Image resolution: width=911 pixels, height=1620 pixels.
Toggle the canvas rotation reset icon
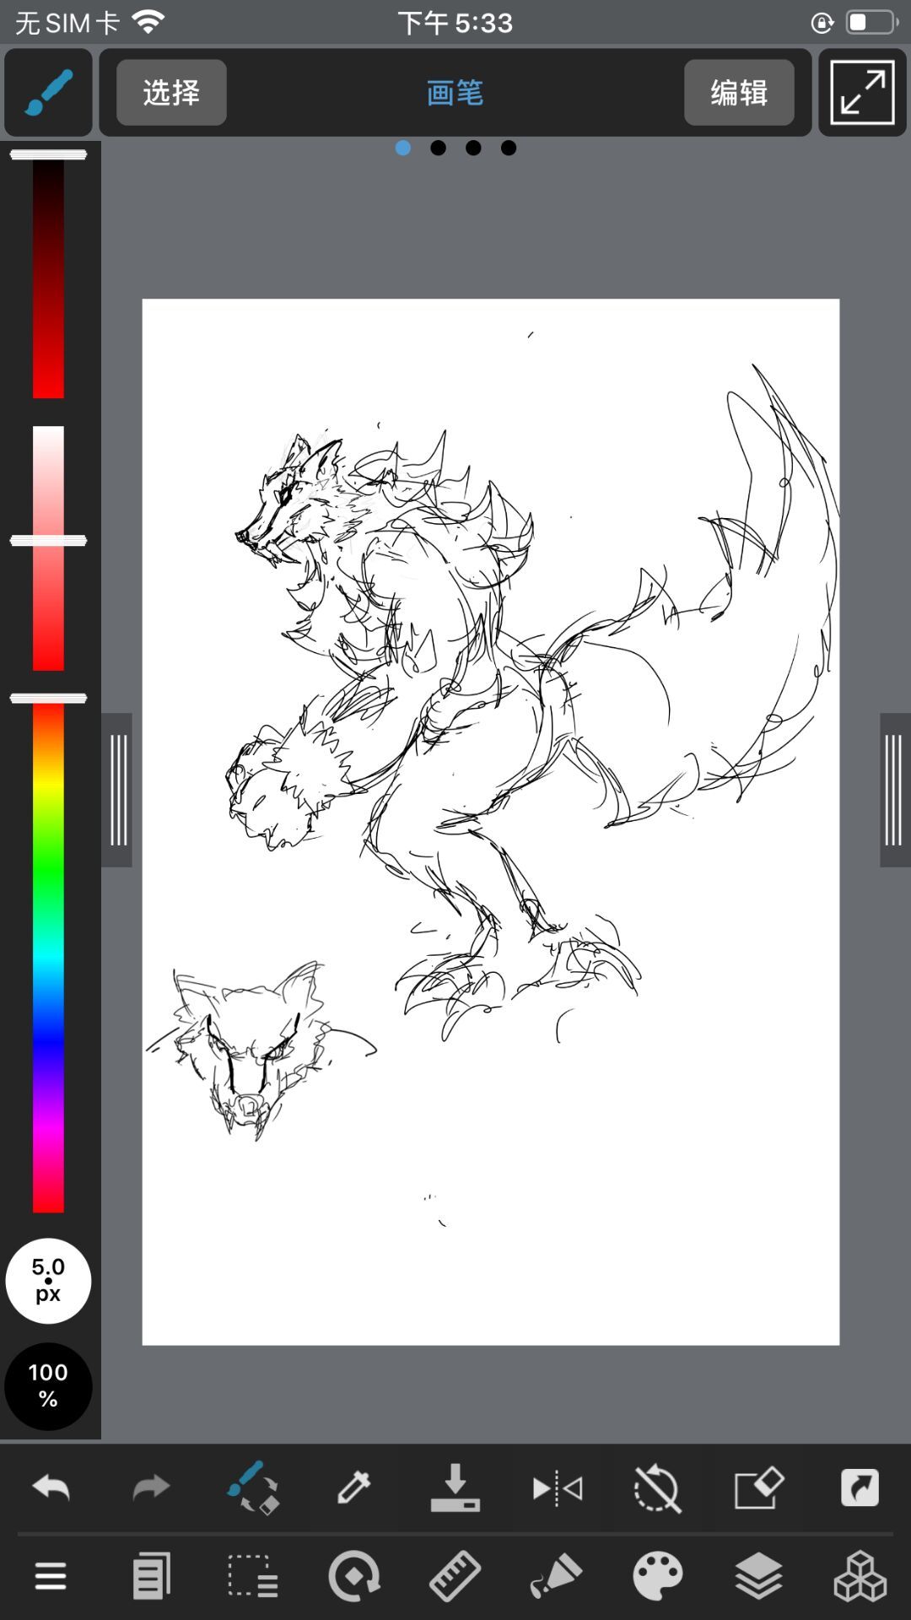pyautogui.click(x=658, y=1488)
